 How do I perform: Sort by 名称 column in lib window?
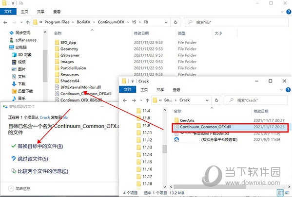[x=58, y=33]
